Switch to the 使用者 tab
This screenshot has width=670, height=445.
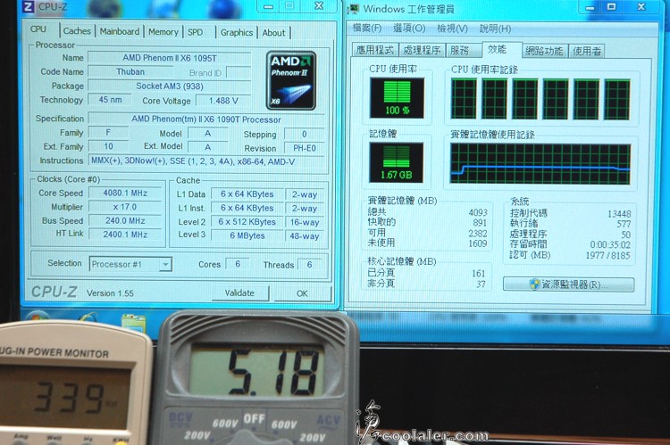[x=587, y=51]
